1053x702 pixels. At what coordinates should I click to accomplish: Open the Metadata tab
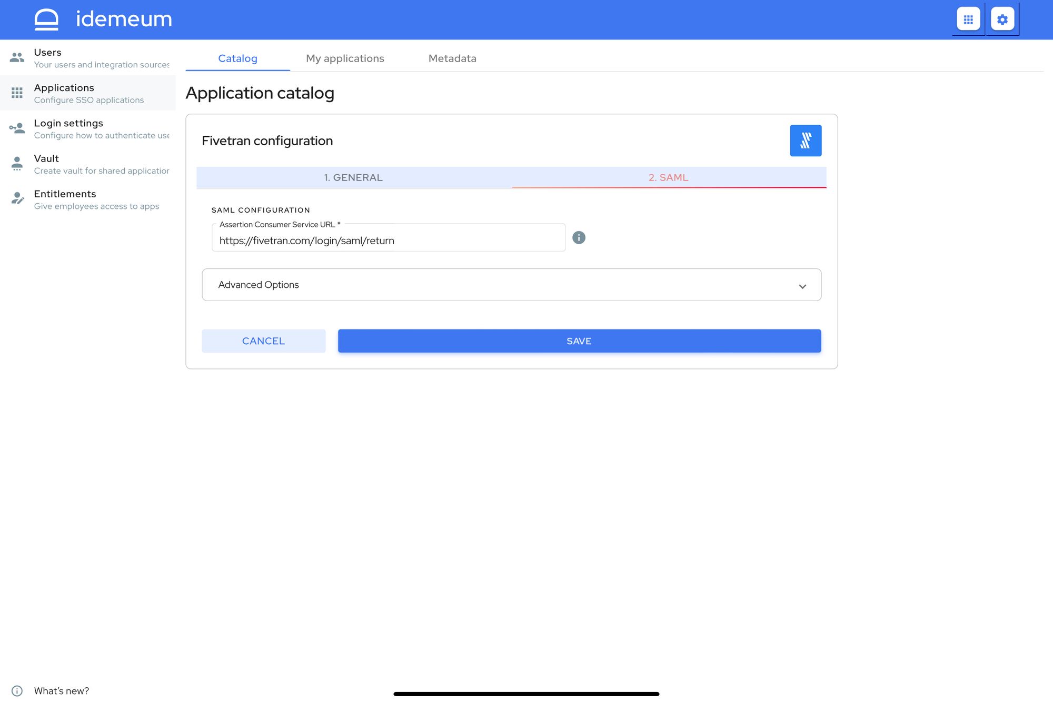tap(452, 58)
